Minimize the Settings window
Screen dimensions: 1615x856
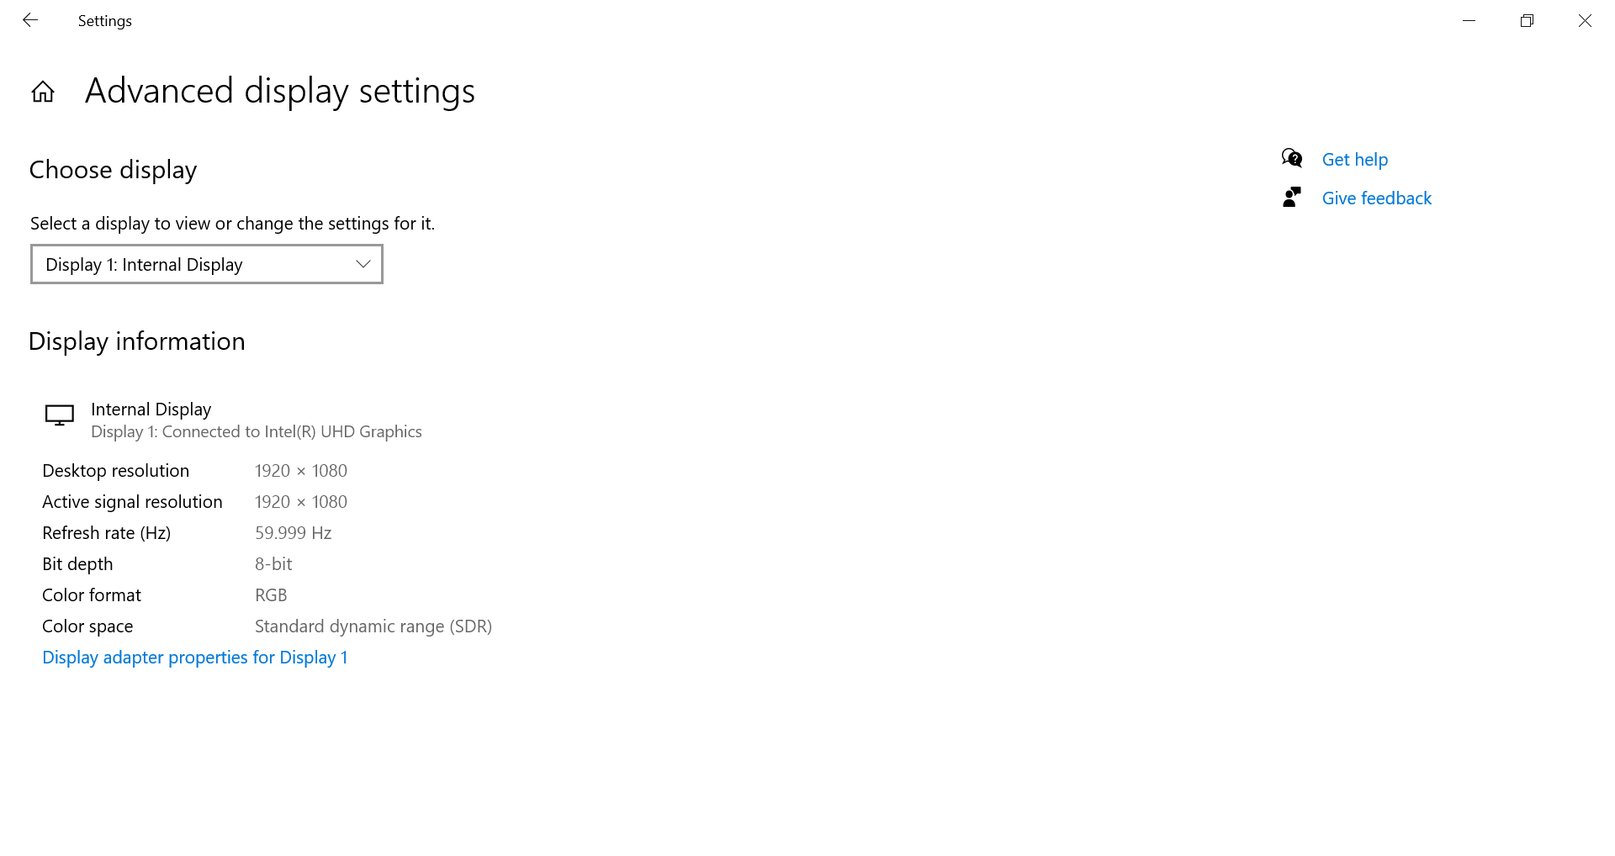click(x=1469, y=20)
